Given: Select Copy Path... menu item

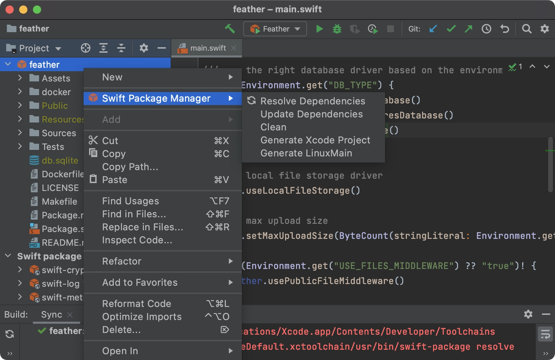Looking at the screenshot, I should point(163,167).
